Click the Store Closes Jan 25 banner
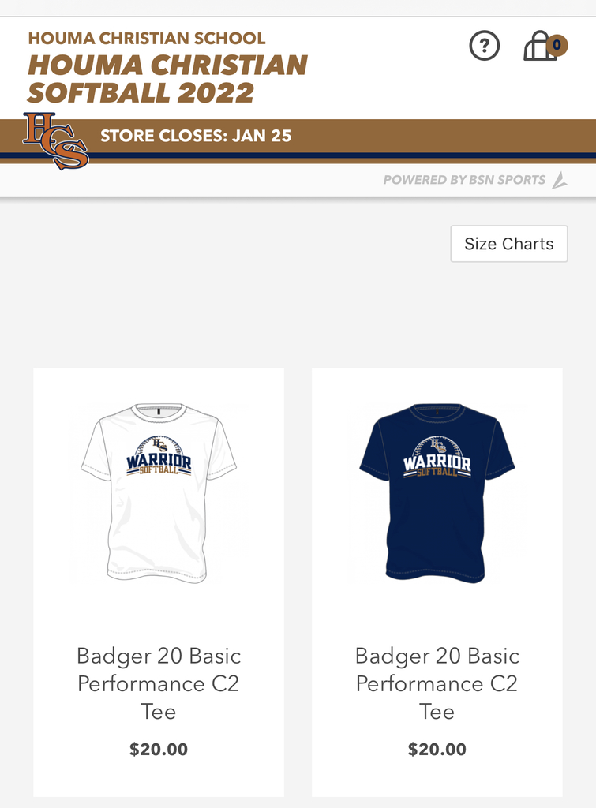The height and width of the screenshot is (808, 596). (x=196, y=136)
